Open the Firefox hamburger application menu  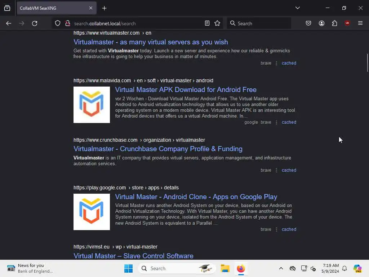point(360,23)
